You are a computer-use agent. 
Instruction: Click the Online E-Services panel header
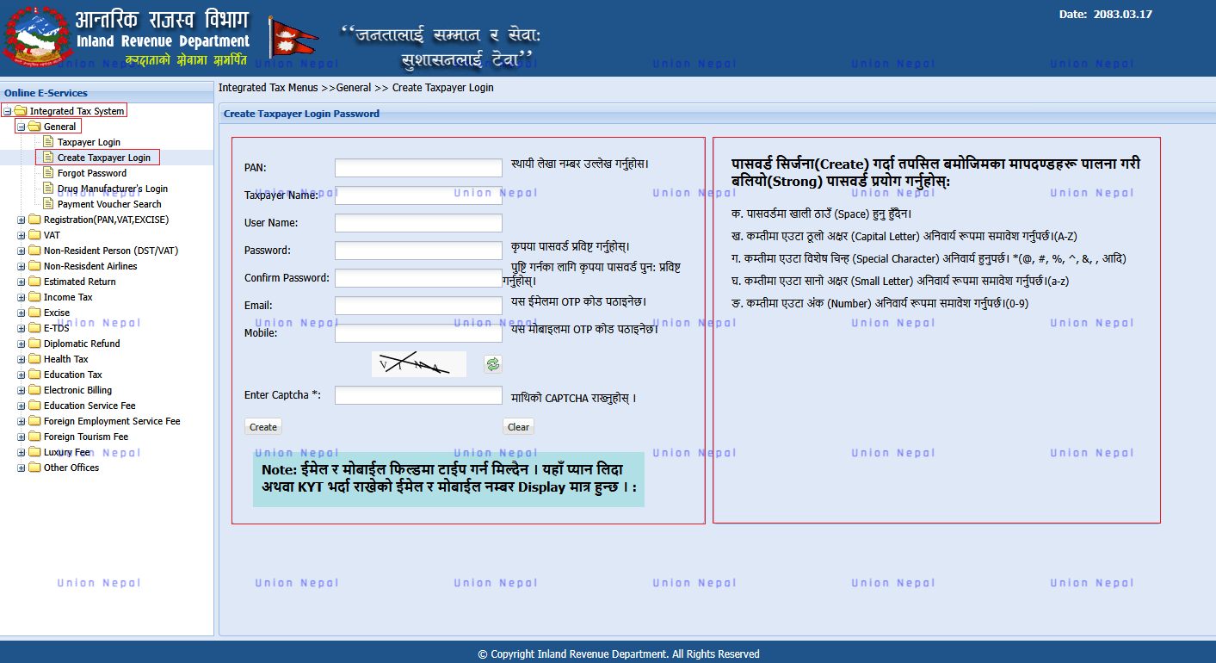(x=107, y=93)
